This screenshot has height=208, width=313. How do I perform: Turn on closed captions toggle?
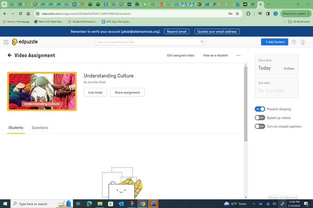click(260, 126)
